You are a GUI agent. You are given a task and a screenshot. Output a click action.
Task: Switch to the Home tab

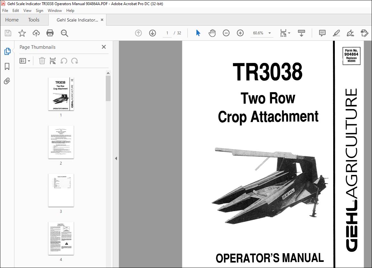pyautogui.click(x=12, y=20)
